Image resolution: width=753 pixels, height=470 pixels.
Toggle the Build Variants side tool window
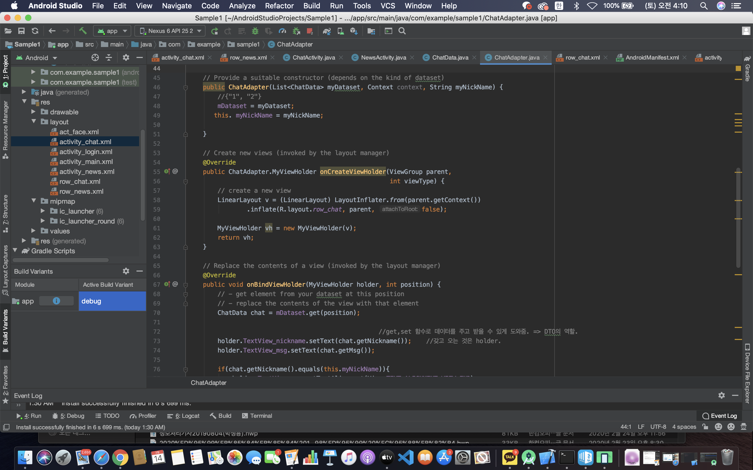point(5,330)
